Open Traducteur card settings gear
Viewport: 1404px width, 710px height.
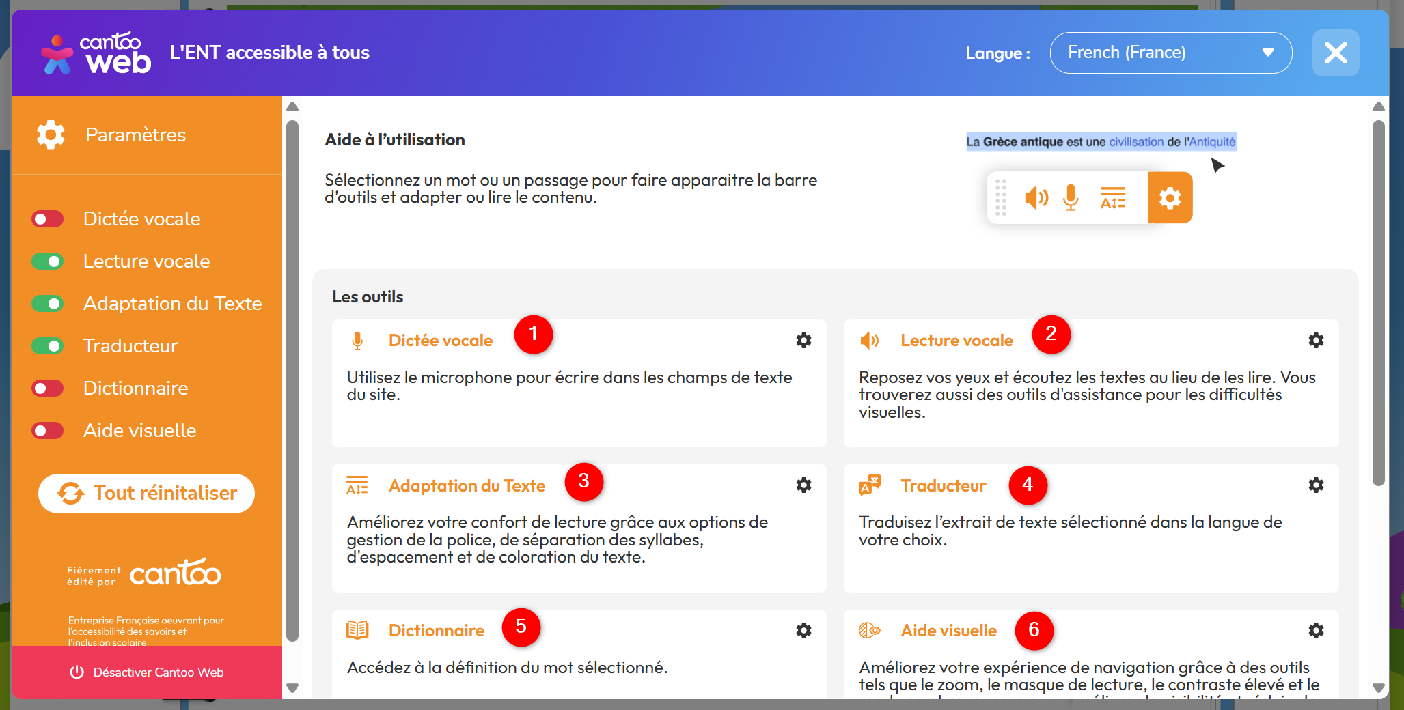click(x=1315, y=485)
